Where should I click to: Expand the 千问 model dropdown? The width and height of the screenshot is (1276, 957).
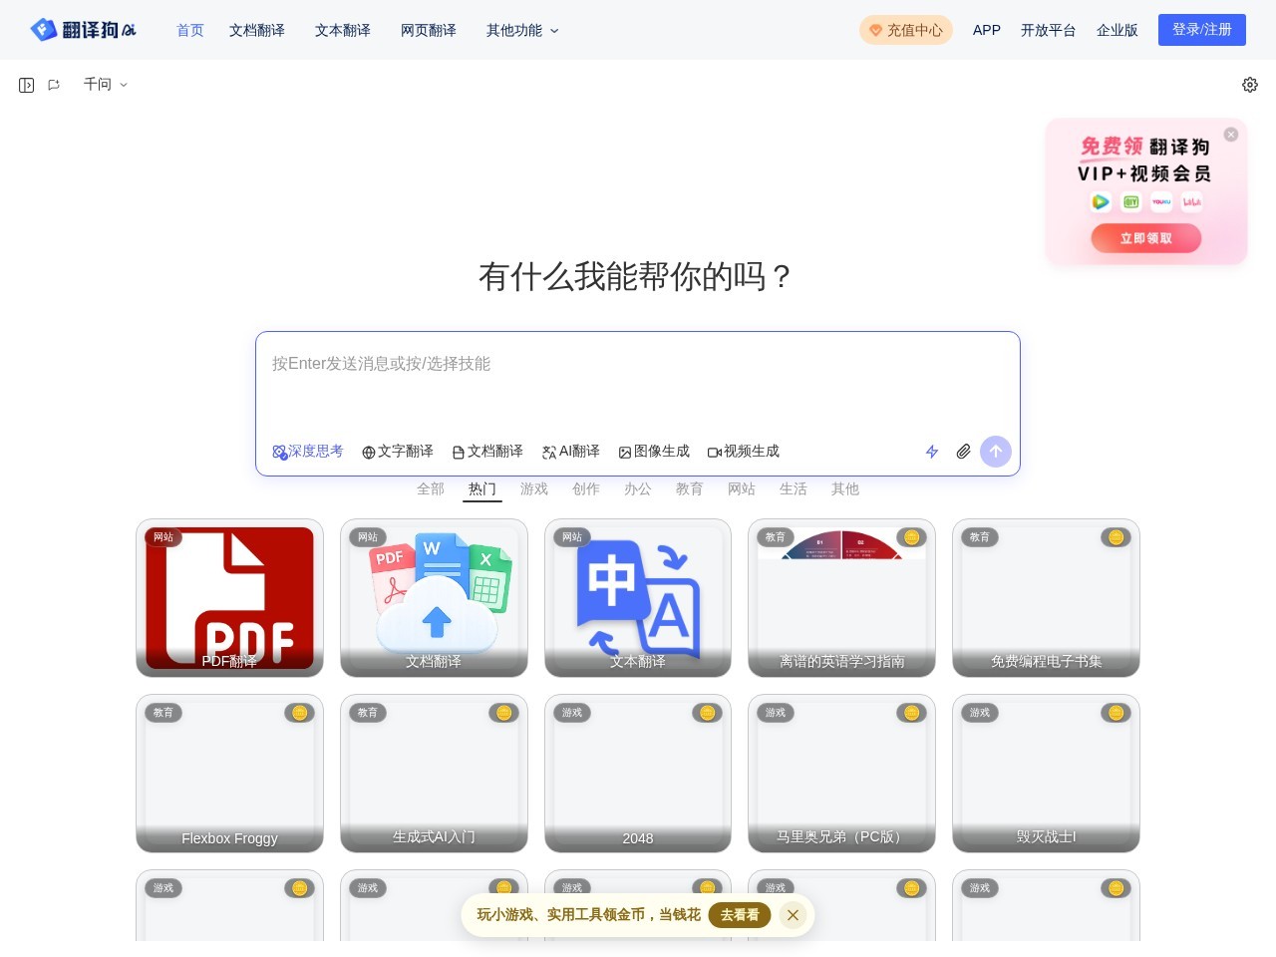click(106, 85)
